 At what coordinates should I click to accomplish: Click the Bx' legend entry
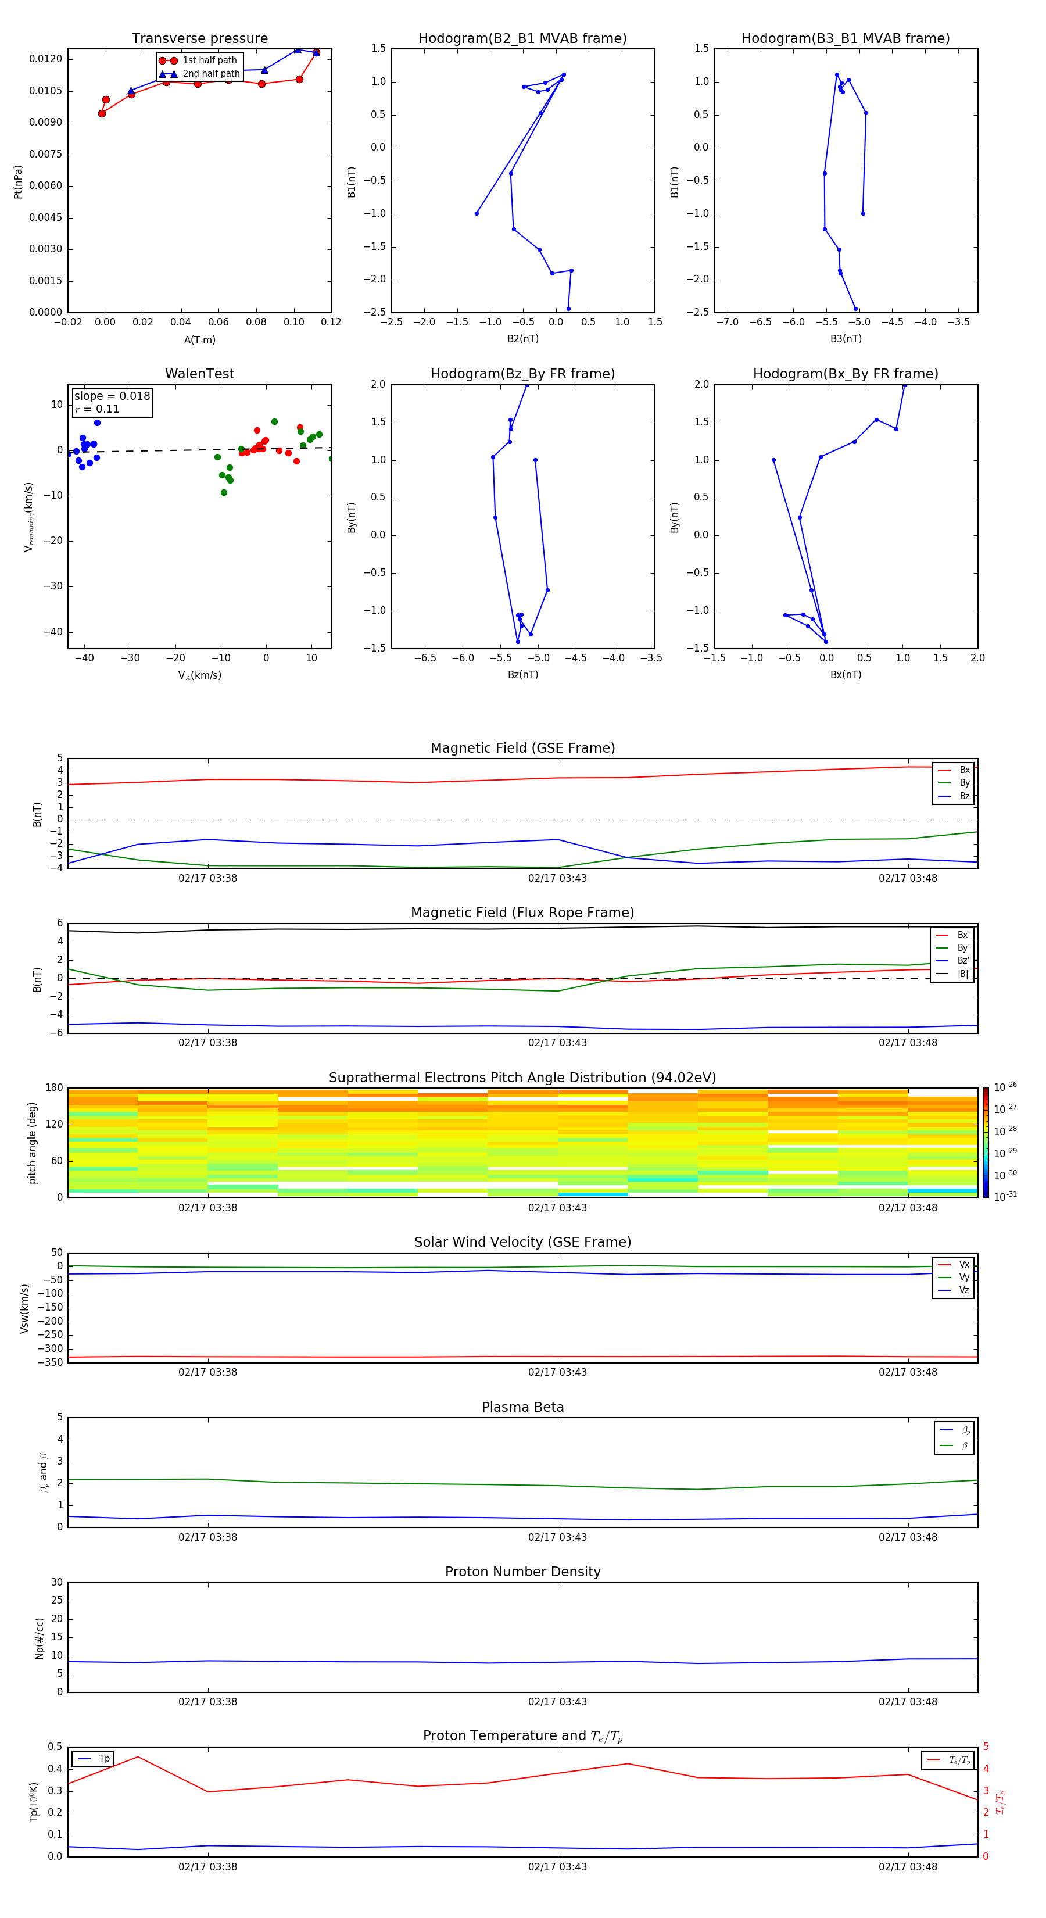[952, 935]
